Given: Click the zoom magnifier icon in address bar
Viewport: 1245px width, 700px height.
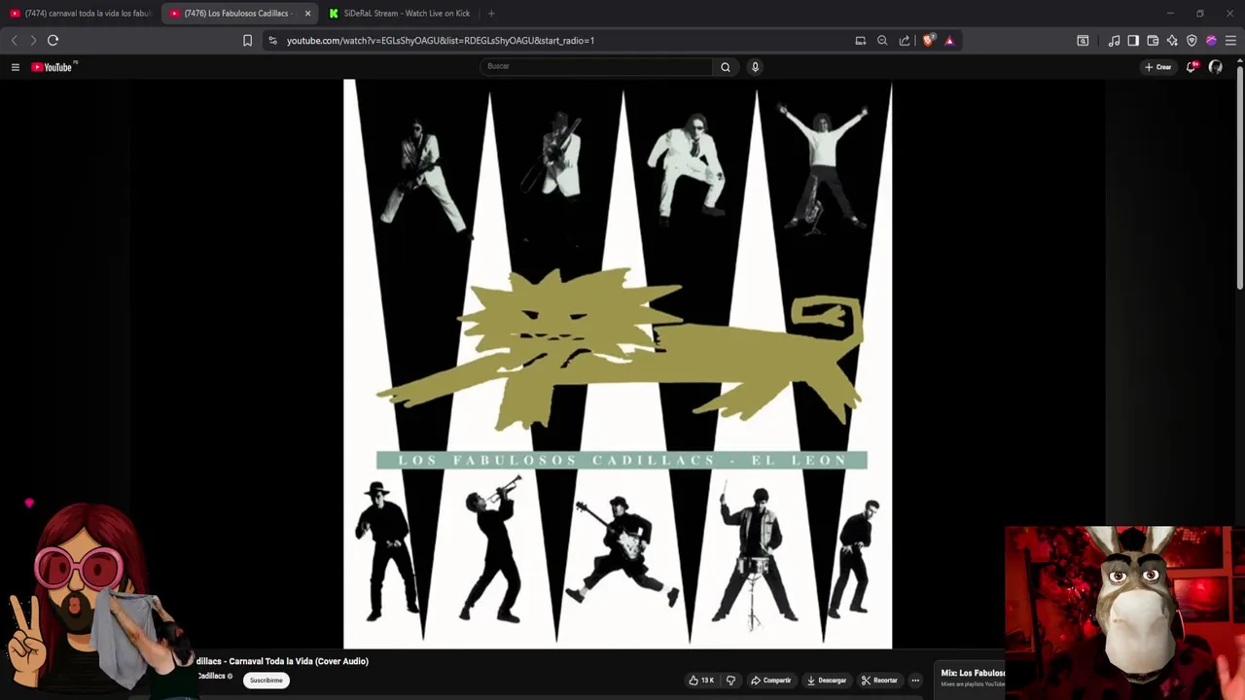Looking at the screenshot, I should [882, 40].
